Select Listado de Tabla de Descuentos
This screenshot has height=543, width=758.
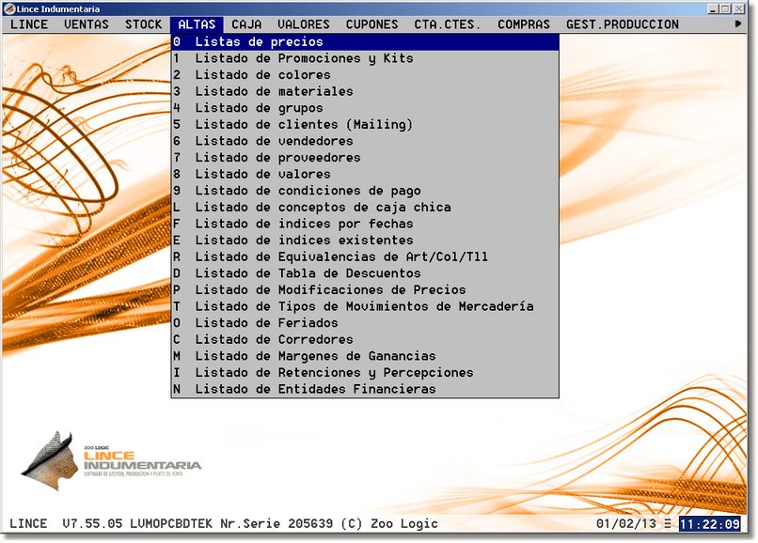366,273
